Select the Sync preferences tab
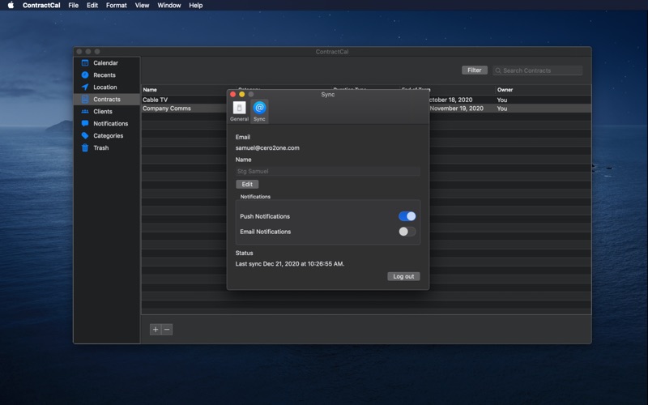This screenshot has height=405, width=648. pyautogui.click(x=259, y=111)
